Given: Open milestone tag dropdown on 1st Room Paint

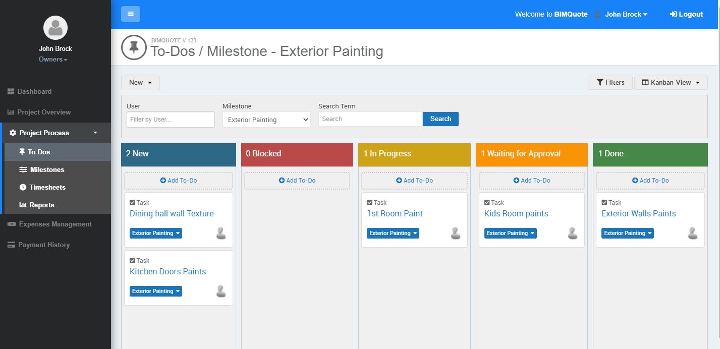Looking at the screenshot, I should (x=393, y=233).
